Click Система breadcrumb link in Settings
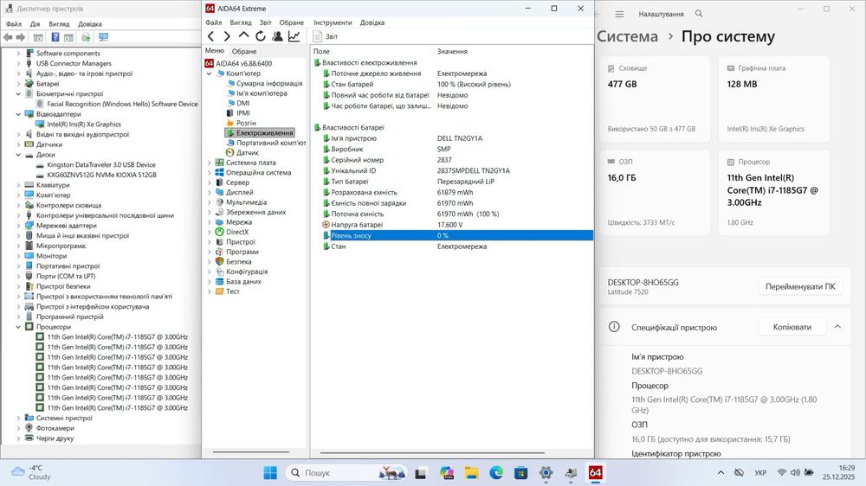Viewport: 866px width, 486px height. pyautogui.click(x=627, y=36)
